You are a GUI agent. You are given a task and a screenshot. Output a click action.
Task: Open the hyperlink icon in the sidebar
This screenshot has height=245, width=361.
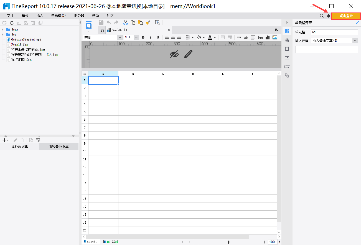[287, 75]
